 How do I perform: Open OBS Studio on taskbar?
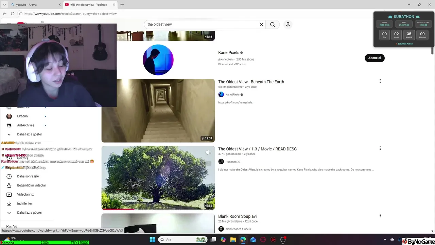point(283,240)
